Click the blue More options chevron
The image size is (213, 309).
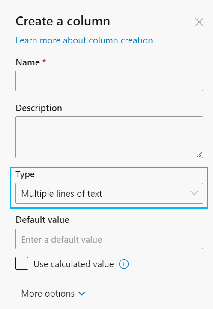(82, 294)
